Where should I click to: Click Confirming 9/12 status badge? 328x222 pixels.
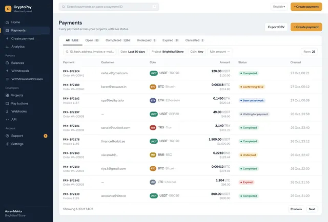[x=252, y=87]
